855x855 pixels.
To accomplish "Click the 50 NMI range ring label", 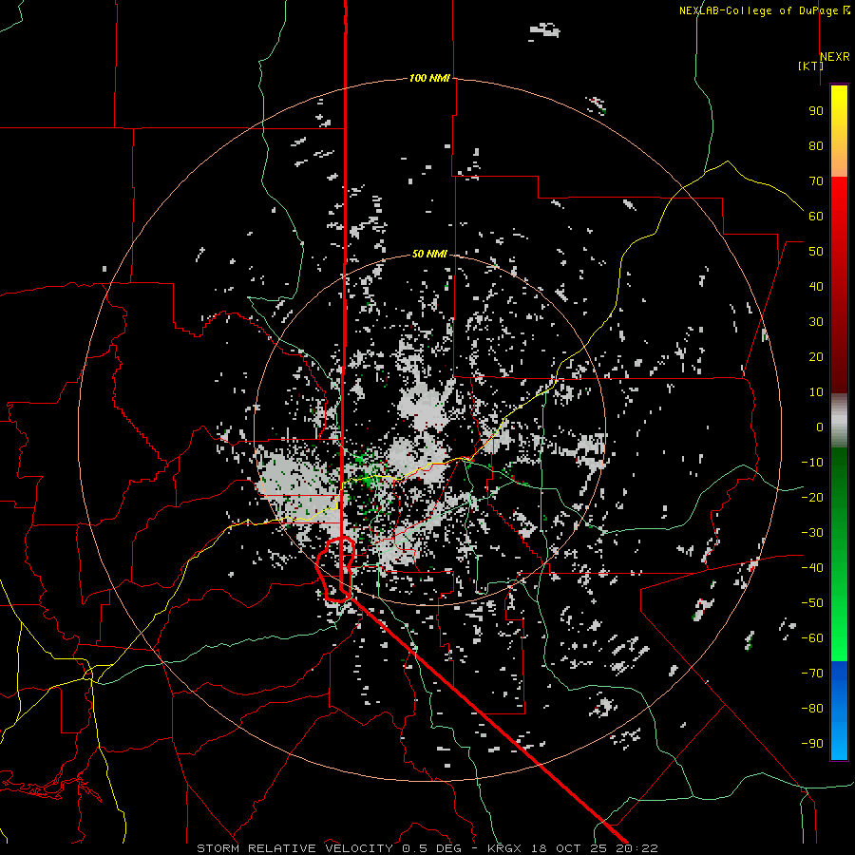I will (x=429, y=254).
